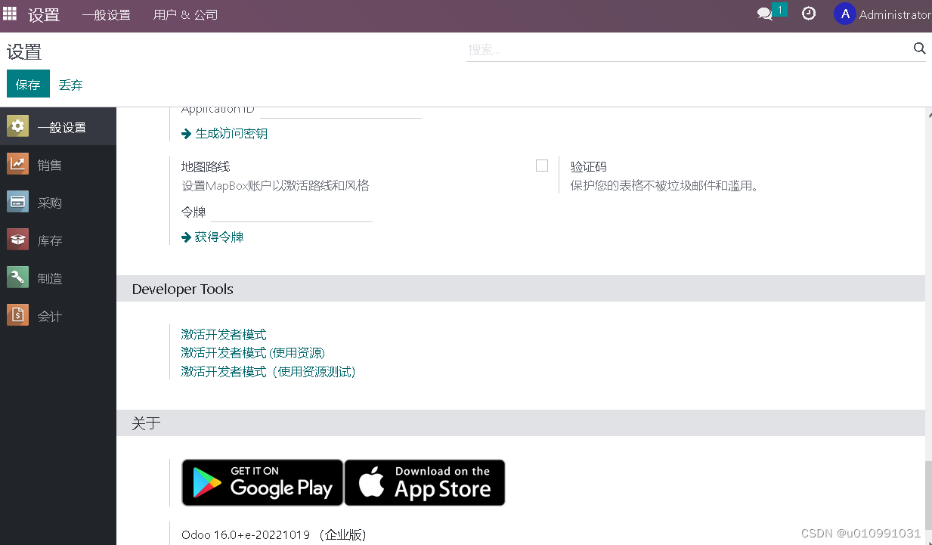The width and height of the screenshot is (932, 545).
Task: Open the activities clock icon
Action: 809,14
